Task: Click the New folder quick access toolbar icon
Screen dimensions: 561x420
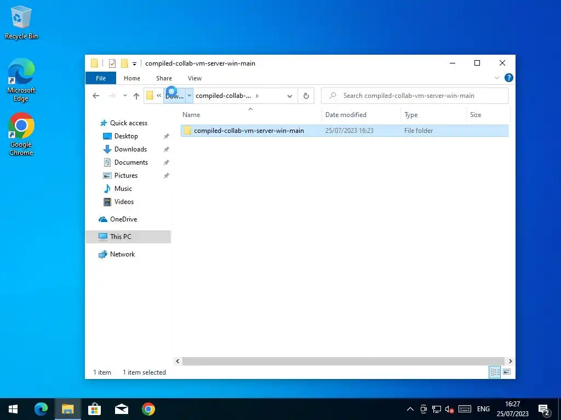Action: 124,63
